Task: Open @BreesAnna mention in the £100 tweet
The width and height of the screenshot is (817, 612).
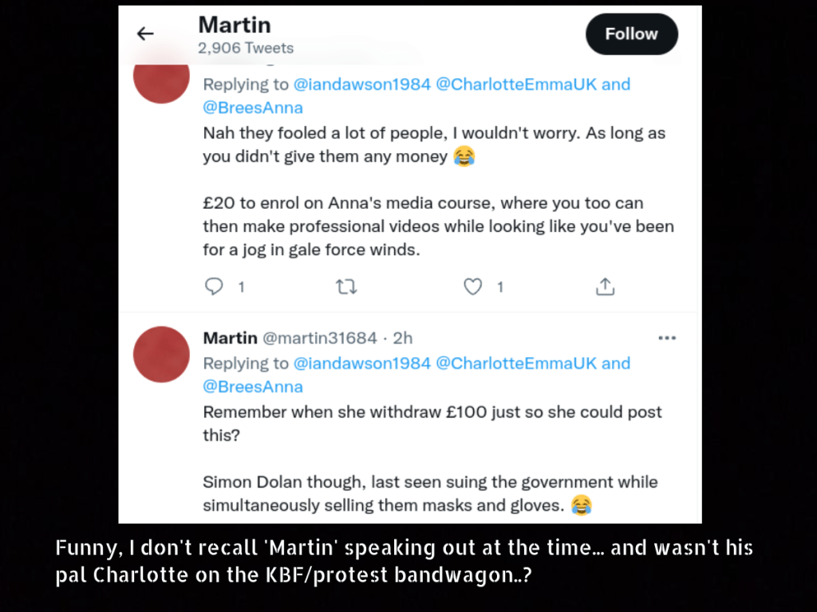Action: tap(253, 386)
